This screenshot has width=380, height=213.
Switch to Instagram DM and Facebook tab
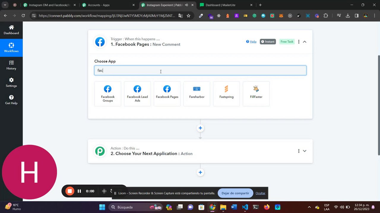49,5
